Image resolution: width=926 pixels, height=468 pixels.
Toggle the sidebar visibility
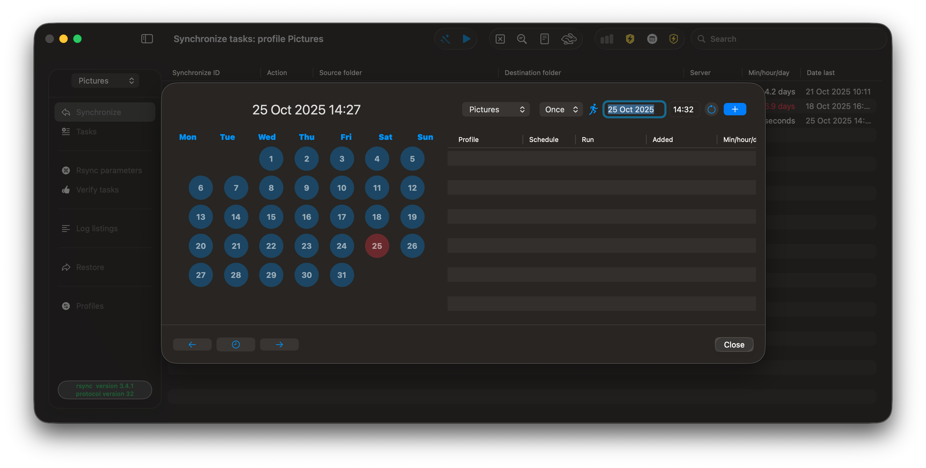click(147, 39)
